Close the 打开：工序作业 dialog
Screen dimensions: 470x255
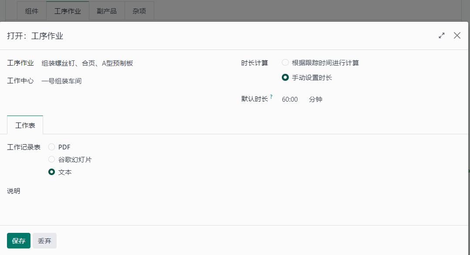click(457, 36)
